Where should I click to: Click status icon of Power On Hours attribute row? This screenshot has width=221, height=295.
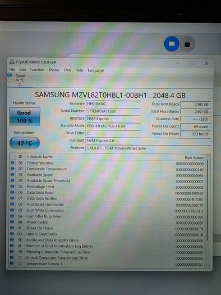[x=12, y=228]
